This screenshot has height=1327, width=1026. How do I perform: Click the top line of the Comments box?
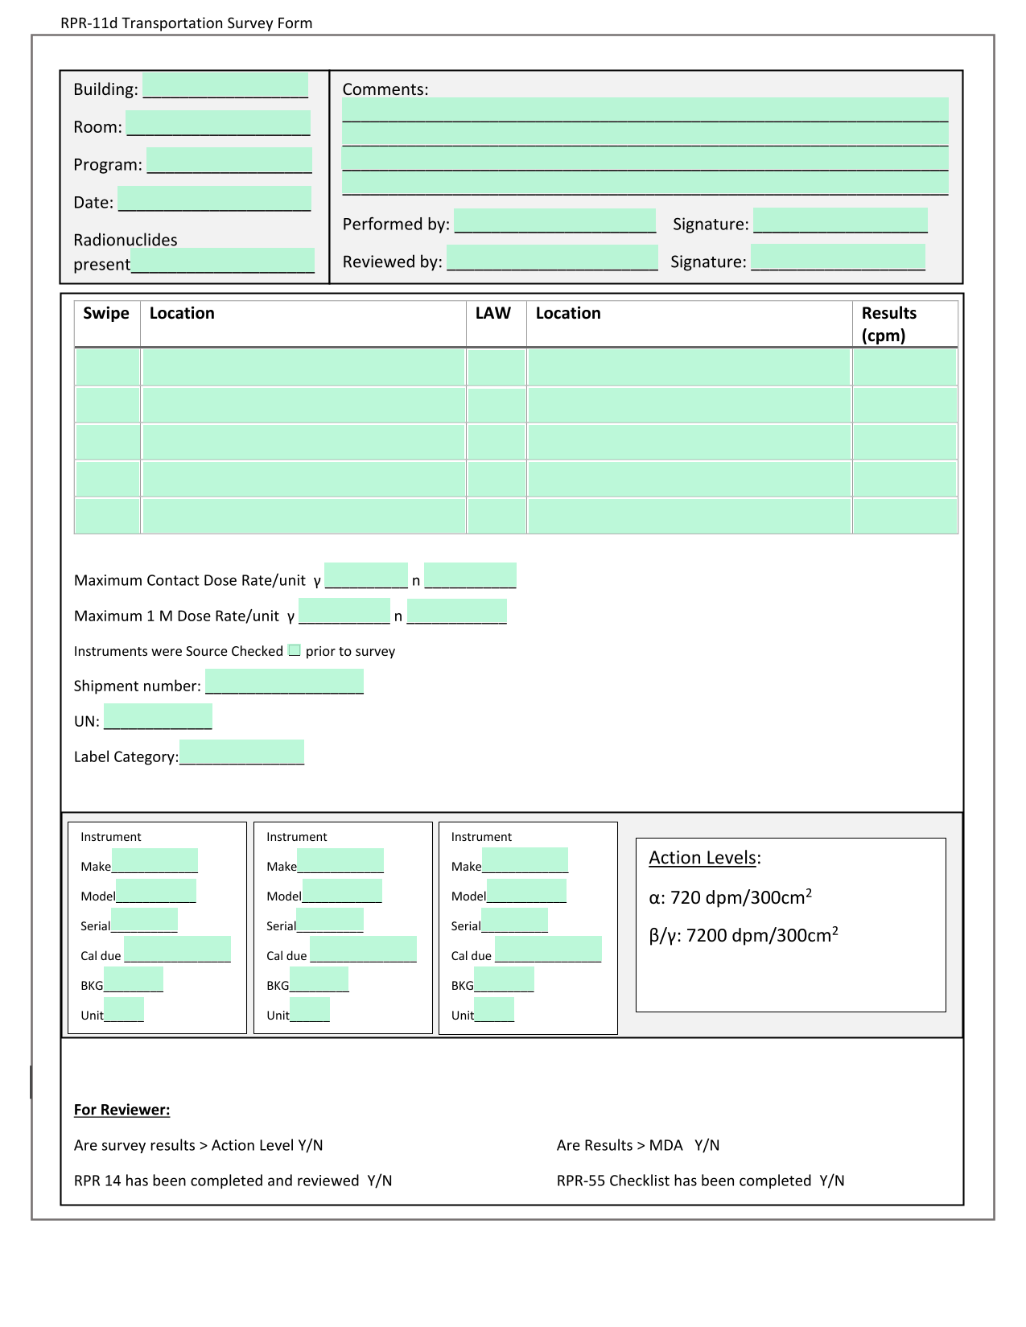[645, 109]
